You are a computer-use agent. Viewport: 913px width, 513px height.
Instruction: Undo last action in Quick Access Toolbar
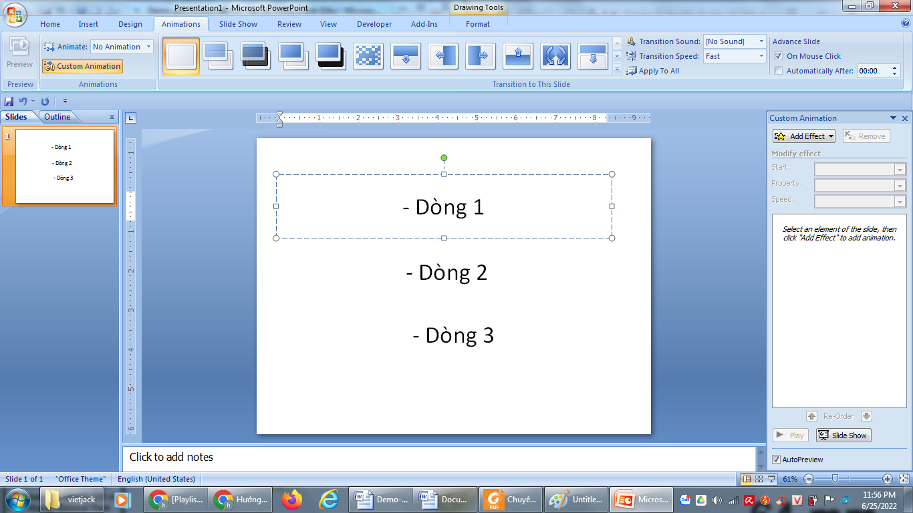click(x=23, y=102)
